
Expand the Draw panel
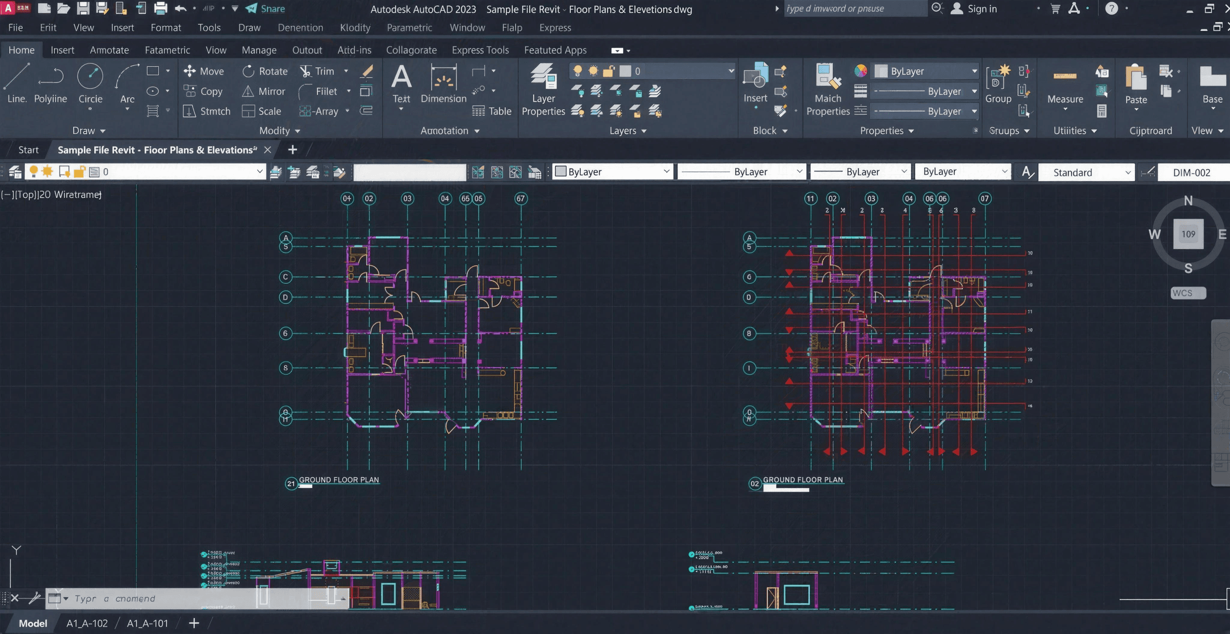[x=89, y=131]
